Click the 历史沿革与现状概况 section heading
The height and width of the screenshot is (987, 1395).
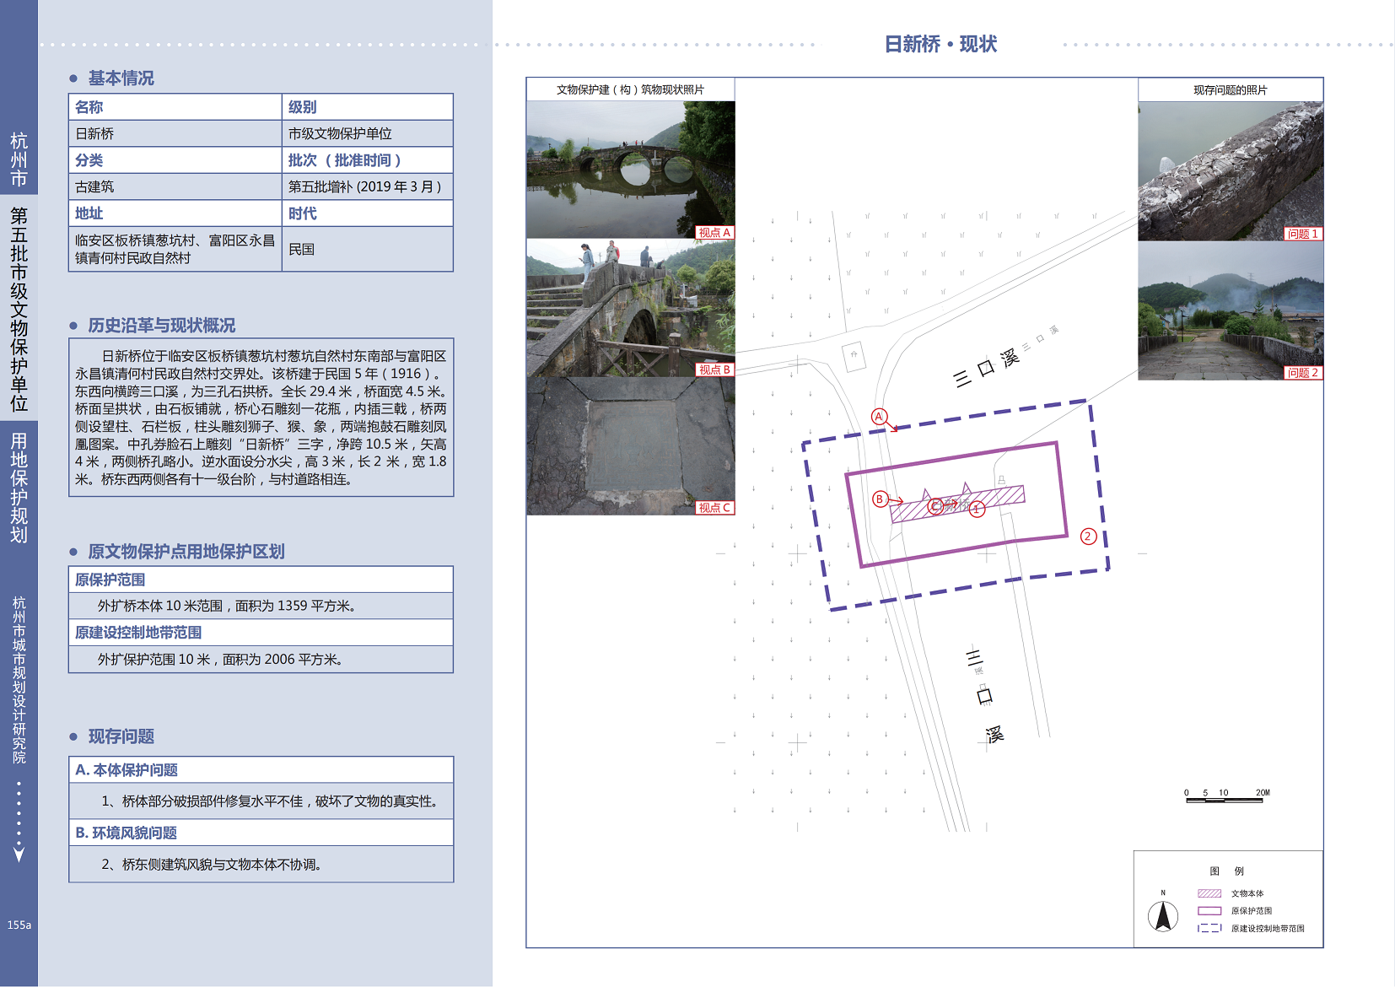point(161,326)
